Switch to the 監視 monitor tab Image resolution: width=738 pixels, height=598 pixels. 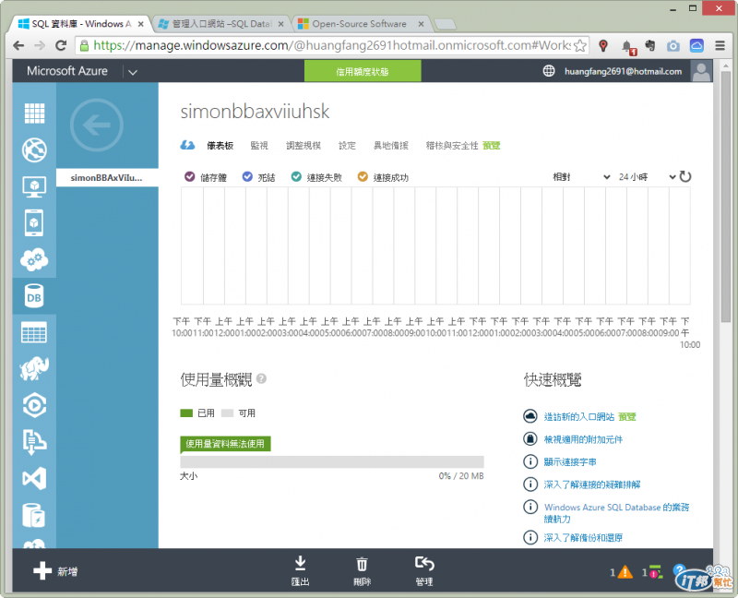pos(259,146)
